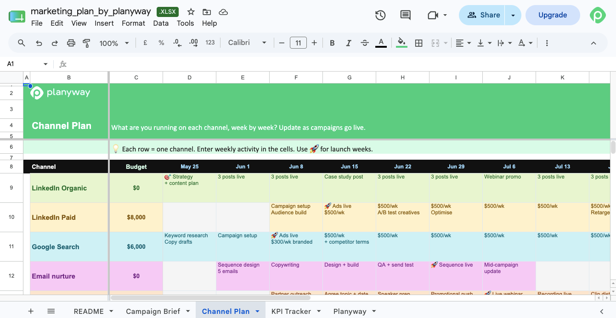Viewport: 616px width, 318px height.
Task: Open horizontal align dropdown
Action: (463, 43)
